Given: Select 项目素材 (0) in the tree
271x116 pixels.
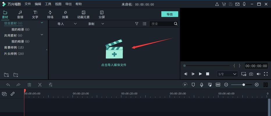Looking at the screenshot, I should coord(13,23).
